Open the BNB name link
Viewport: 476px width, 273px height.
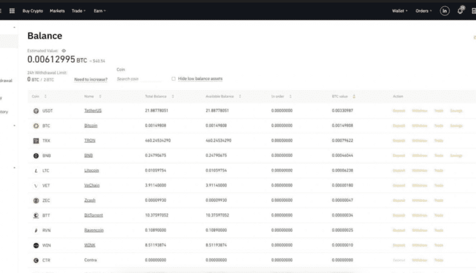(88, 155)
